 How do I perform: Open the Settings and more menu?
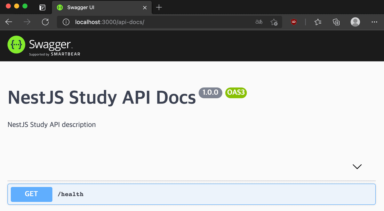coord(374,22)
